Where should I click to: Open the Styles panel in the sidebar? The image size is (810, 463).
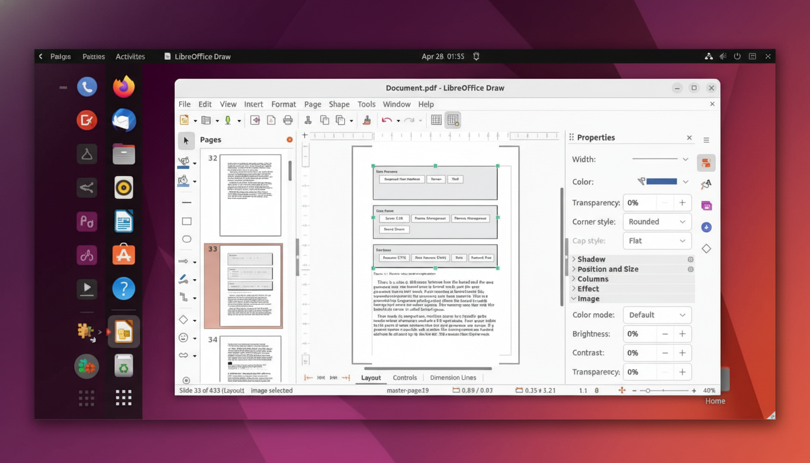(x=706, y=184)
